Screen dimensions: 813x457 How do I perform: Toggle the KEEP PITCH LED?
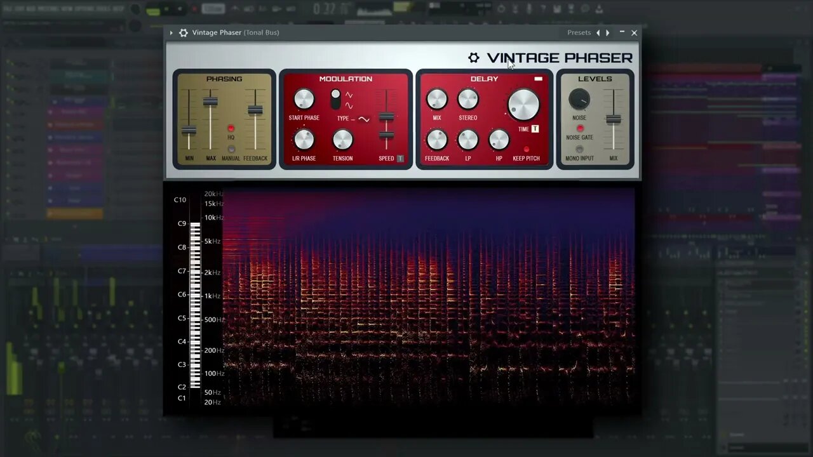click(x=526, y=149)
